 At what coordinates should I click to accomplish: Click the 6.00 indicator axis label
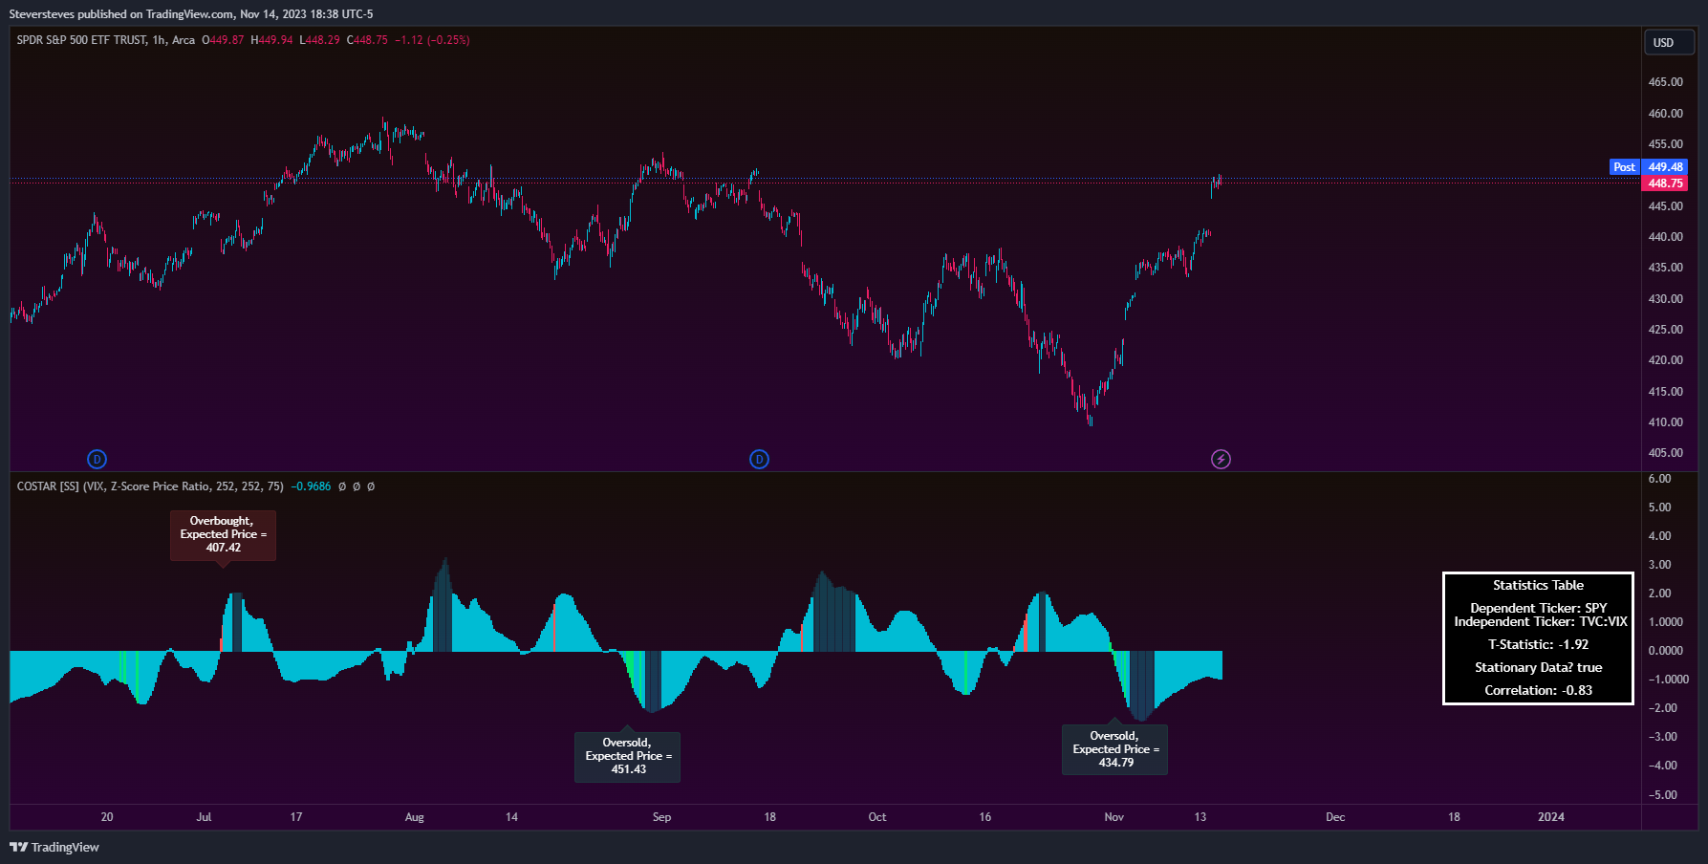tap(1659, 479)
